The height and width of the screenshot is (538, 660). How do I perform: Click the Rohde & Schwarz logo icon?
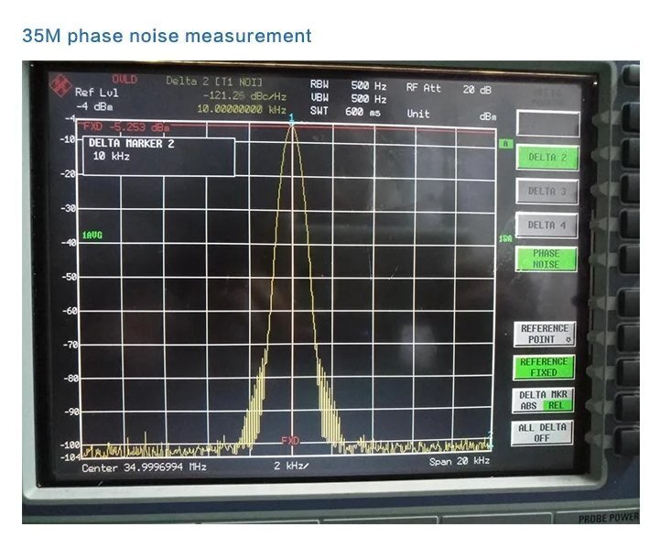[62, 85]
